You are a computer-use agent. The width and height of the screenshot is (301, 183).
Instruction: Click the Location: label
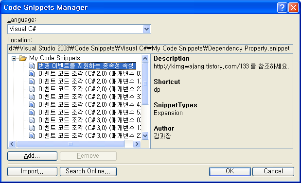20,40
